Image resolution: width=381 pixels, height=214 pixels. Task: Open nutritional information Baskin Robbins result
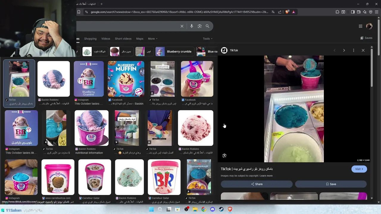(x=91, y=128)
